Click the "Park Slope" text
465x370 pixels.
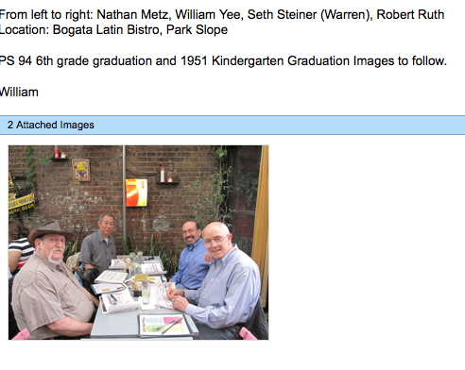[x=197, y=30]
